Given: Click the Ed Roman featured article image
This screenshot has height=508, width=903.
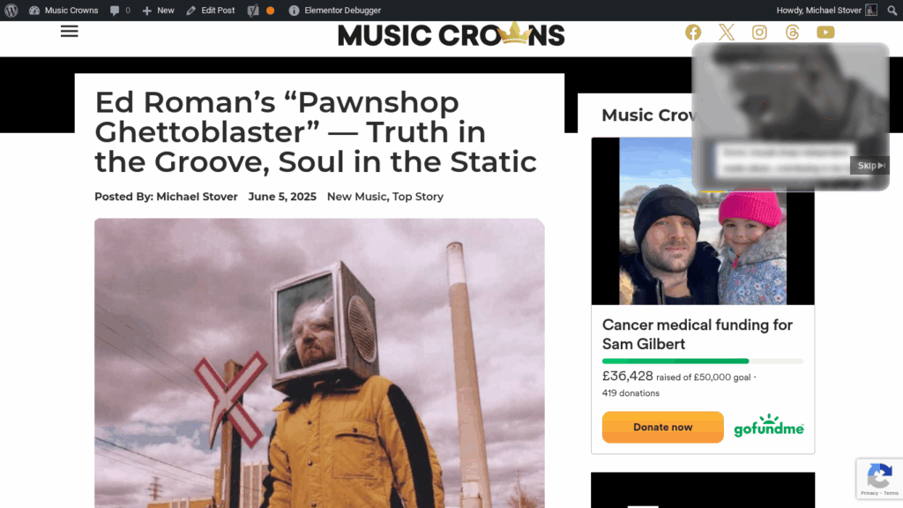Looking at the screenshot, I should pos(319,362).
